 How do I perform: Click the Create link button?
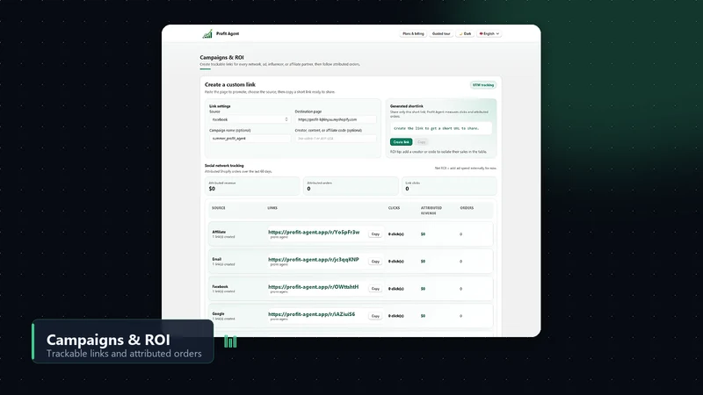click(401, 142)
